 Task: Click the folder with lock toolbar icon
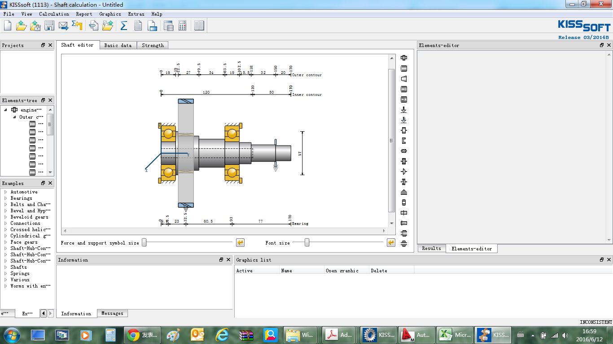tap(35, 26)
